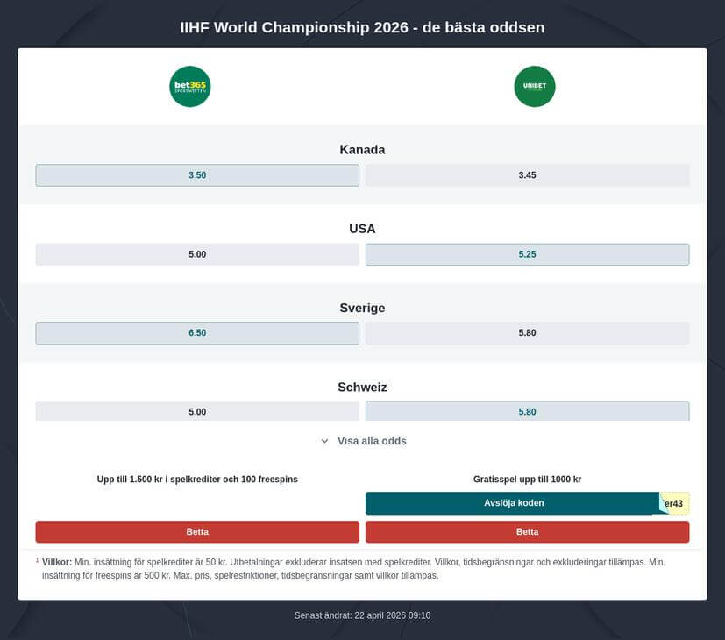Pick bet365 USA odds 5.00
The width and height of the screenshot is (725, 640).
(x=197, y=254)
